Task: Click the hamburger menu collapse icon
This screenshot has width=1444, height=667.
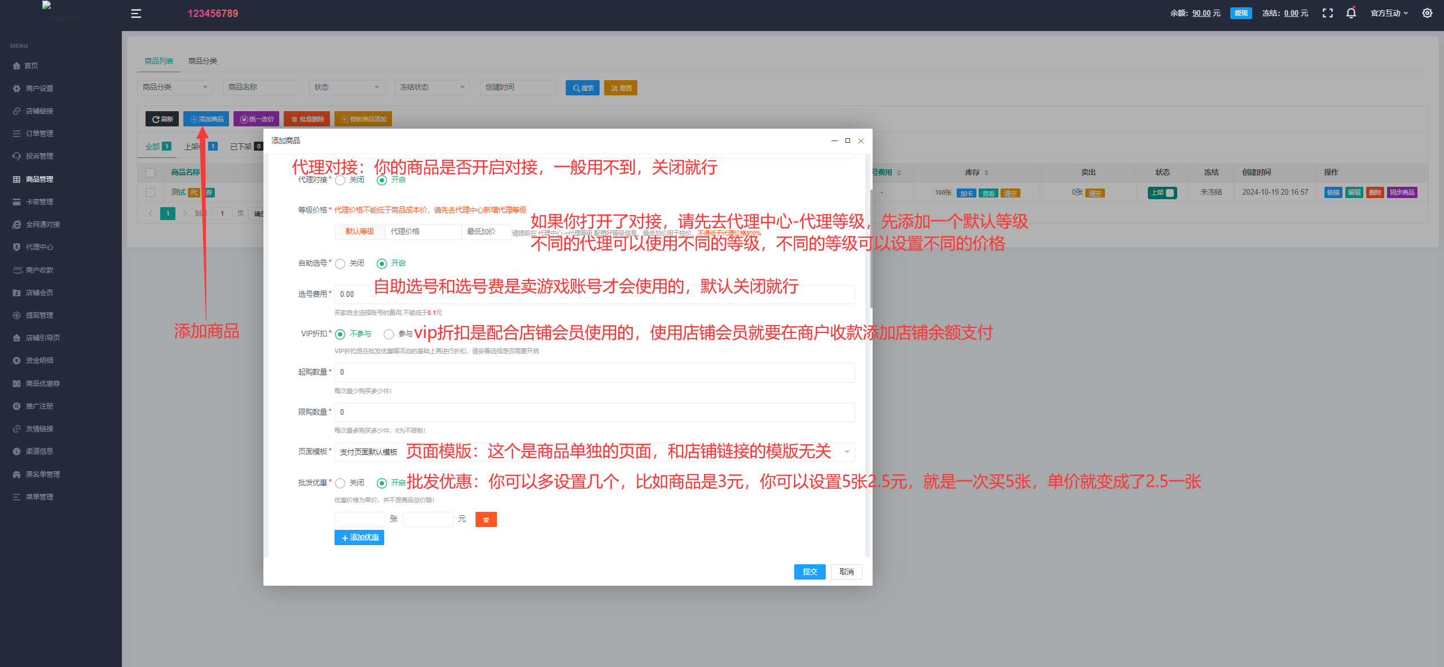Action: 136,14
